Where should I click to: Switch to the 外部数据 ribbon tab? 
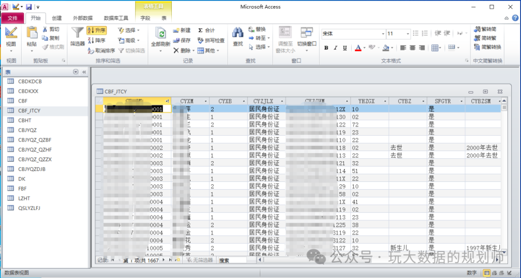(x=83, y=18)
